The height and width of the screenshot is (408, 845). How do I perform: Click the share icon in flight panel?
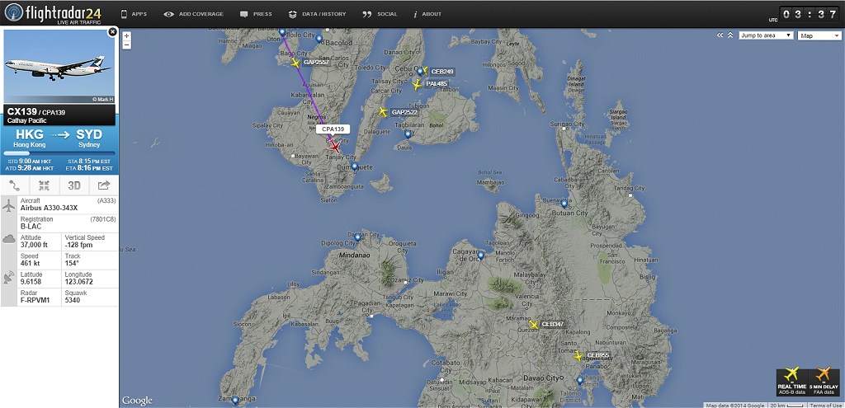(x=104, y=185)
